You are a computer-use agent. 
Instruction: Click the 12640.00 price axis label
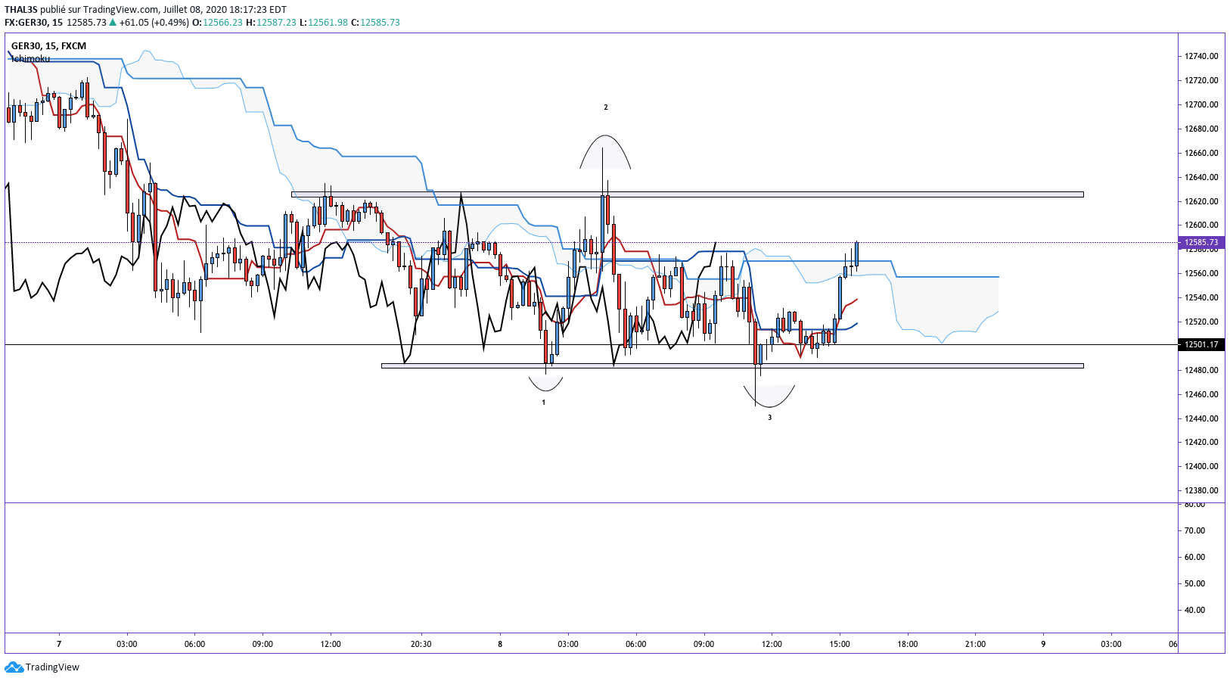point(1201,177)
